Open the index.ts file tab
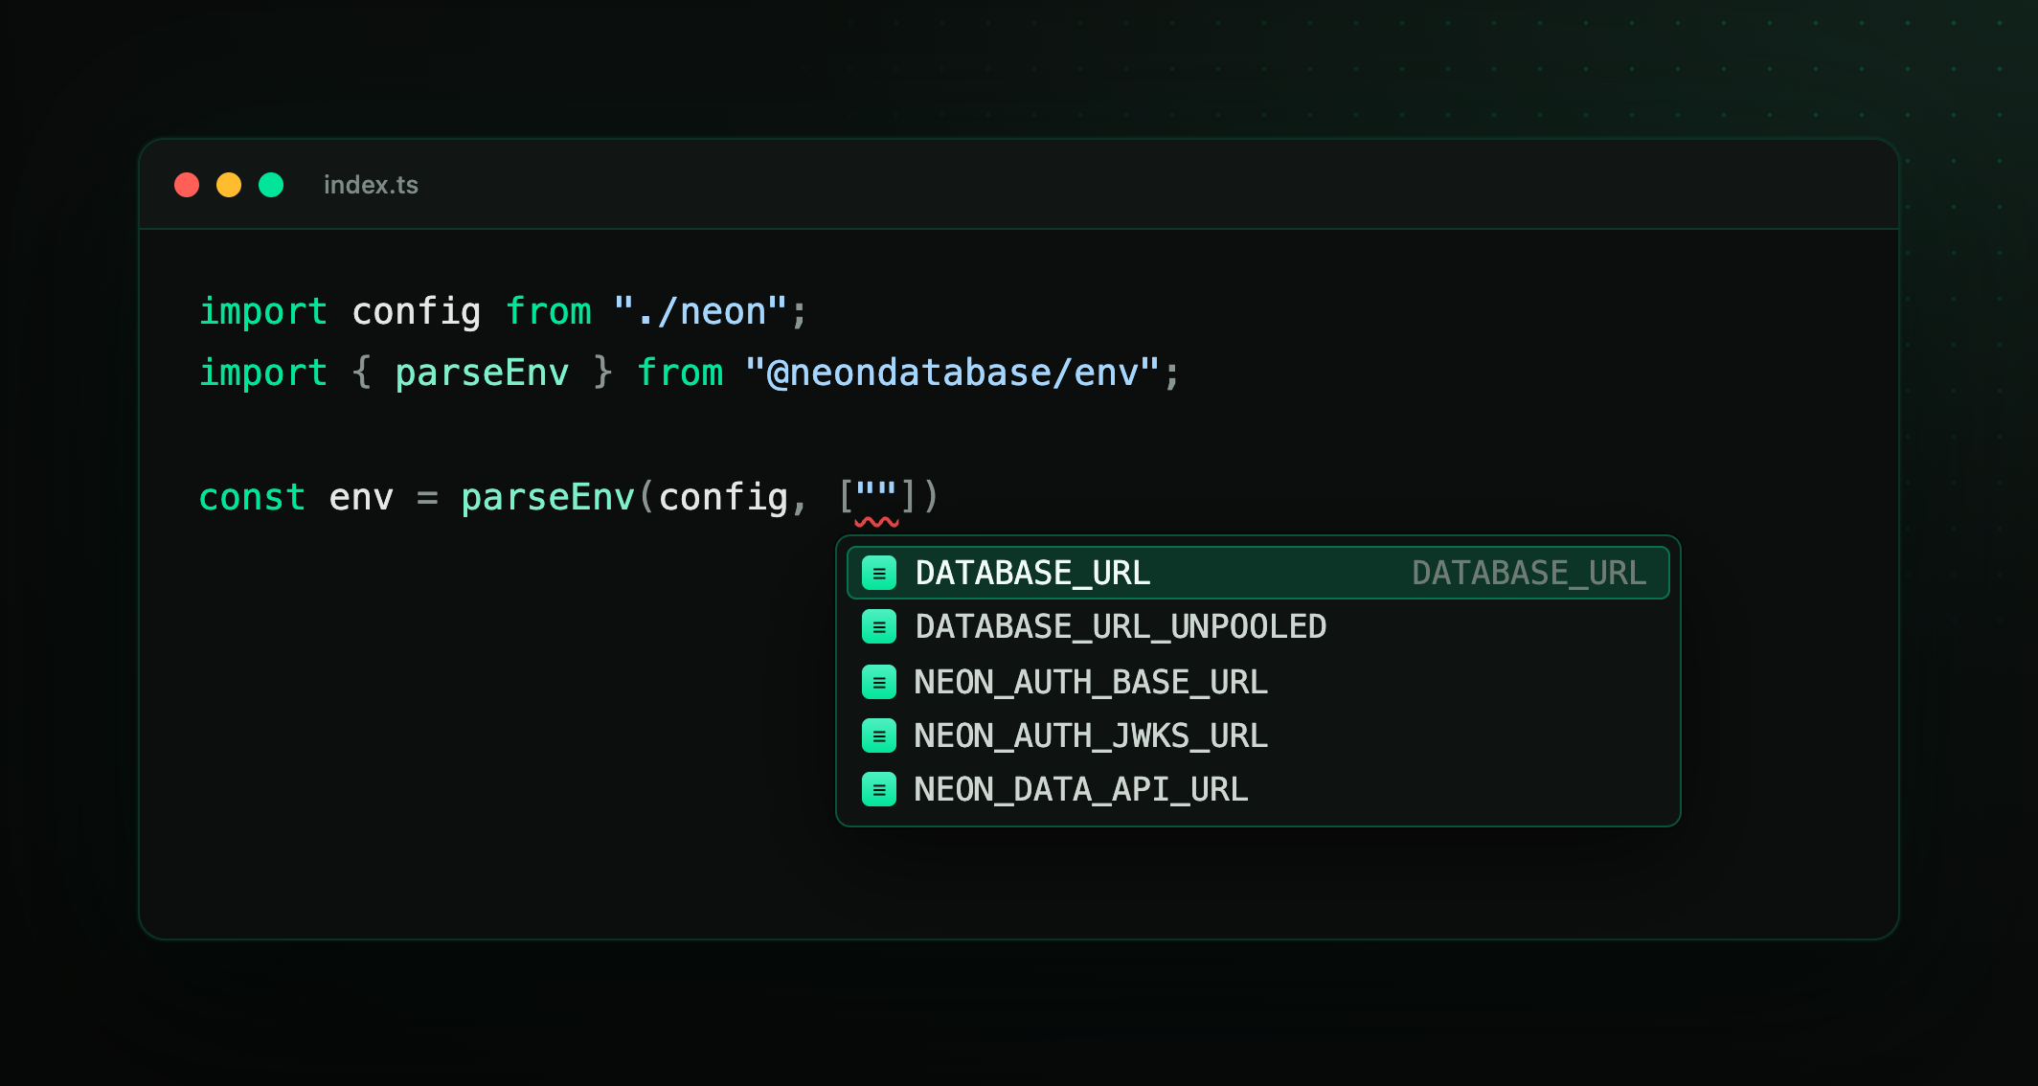 371,185
